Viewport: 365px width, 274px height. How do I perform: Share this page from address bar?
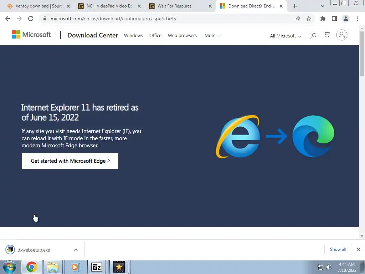point(297,19)
